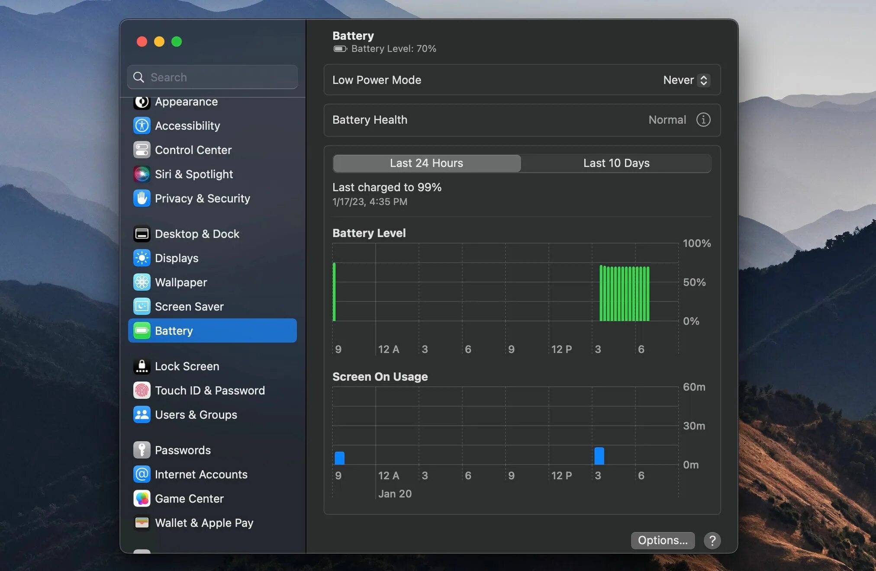Screen dimensions: 876x571
Task: Click the Search field
Action: (x=213, y=77)
